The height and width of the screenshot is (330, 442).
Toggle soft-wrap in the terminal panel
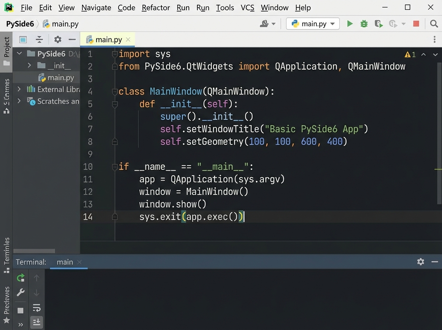[x=37, y=308]
